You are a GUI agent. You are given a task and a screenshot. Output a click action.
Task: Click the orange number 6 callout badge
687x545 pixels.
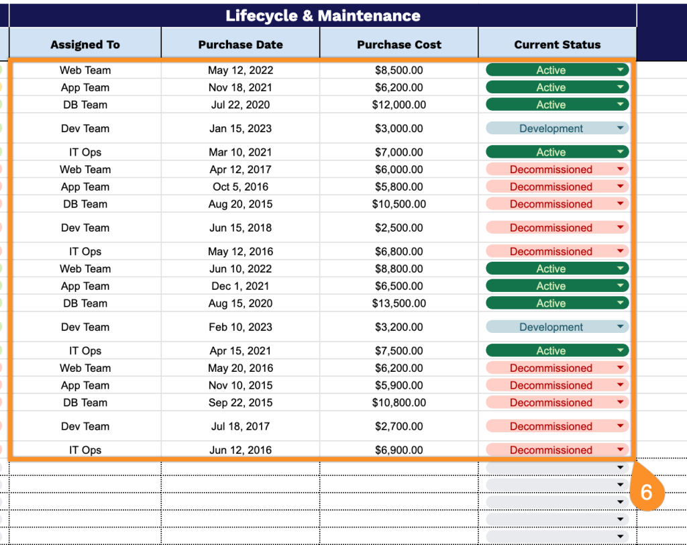pos(646,492)
